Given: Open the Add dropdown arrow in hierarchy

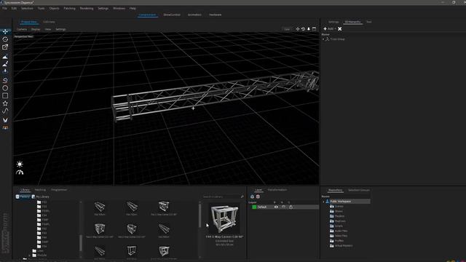Looking at the screenshot, I should point(335,29).
